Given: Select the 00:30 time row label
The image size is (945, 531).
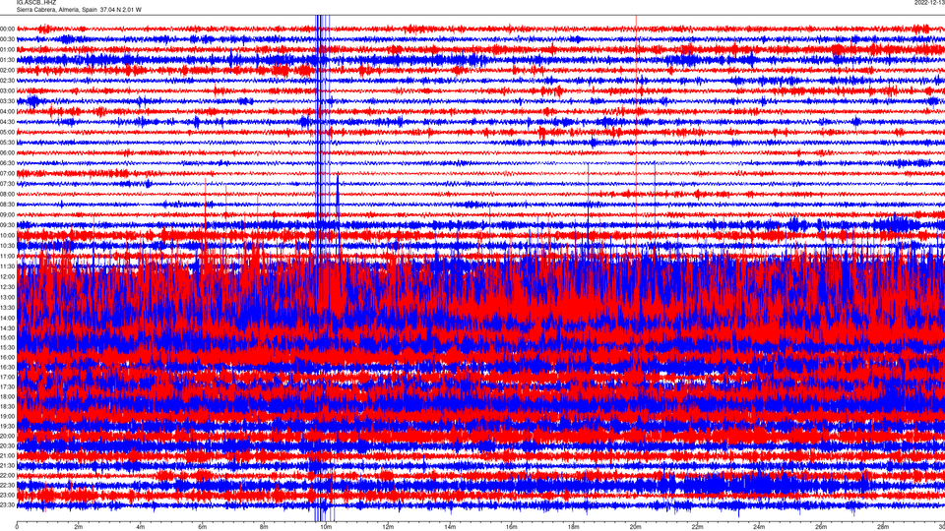Looking at the screenshot, I should click(x=8, y=39).
